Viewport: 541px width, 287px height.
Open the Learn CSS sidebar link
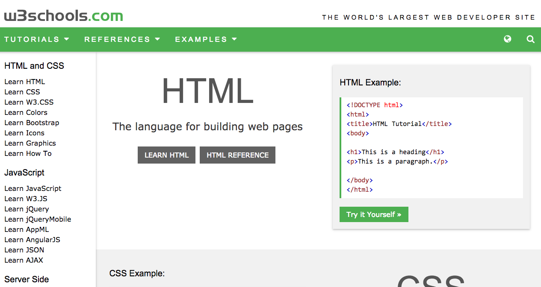pos(22,92)
